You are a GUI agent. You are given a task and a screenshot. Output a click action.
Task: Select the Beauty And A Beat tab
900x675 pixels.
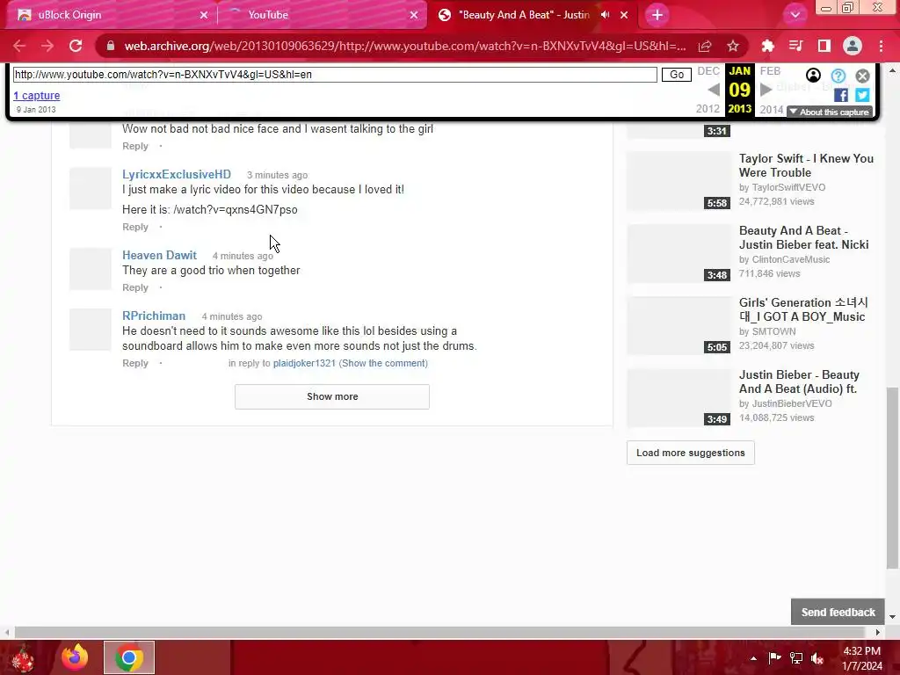point(524,15)
